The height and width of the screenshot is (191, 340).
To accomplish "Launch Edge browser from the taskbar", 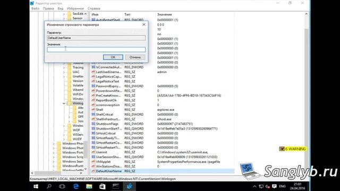I will [75, 186].
